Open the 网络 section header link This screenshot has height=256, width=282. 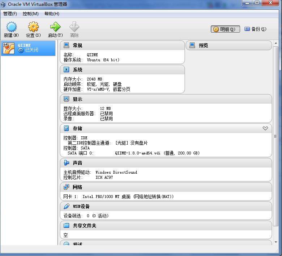pos(77,187)
